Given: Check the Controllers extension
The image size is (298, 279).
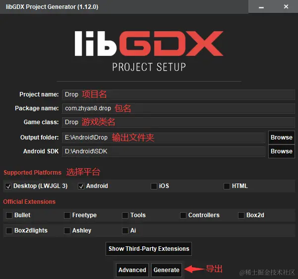Looking at the screenshot, I should (183, 215).
